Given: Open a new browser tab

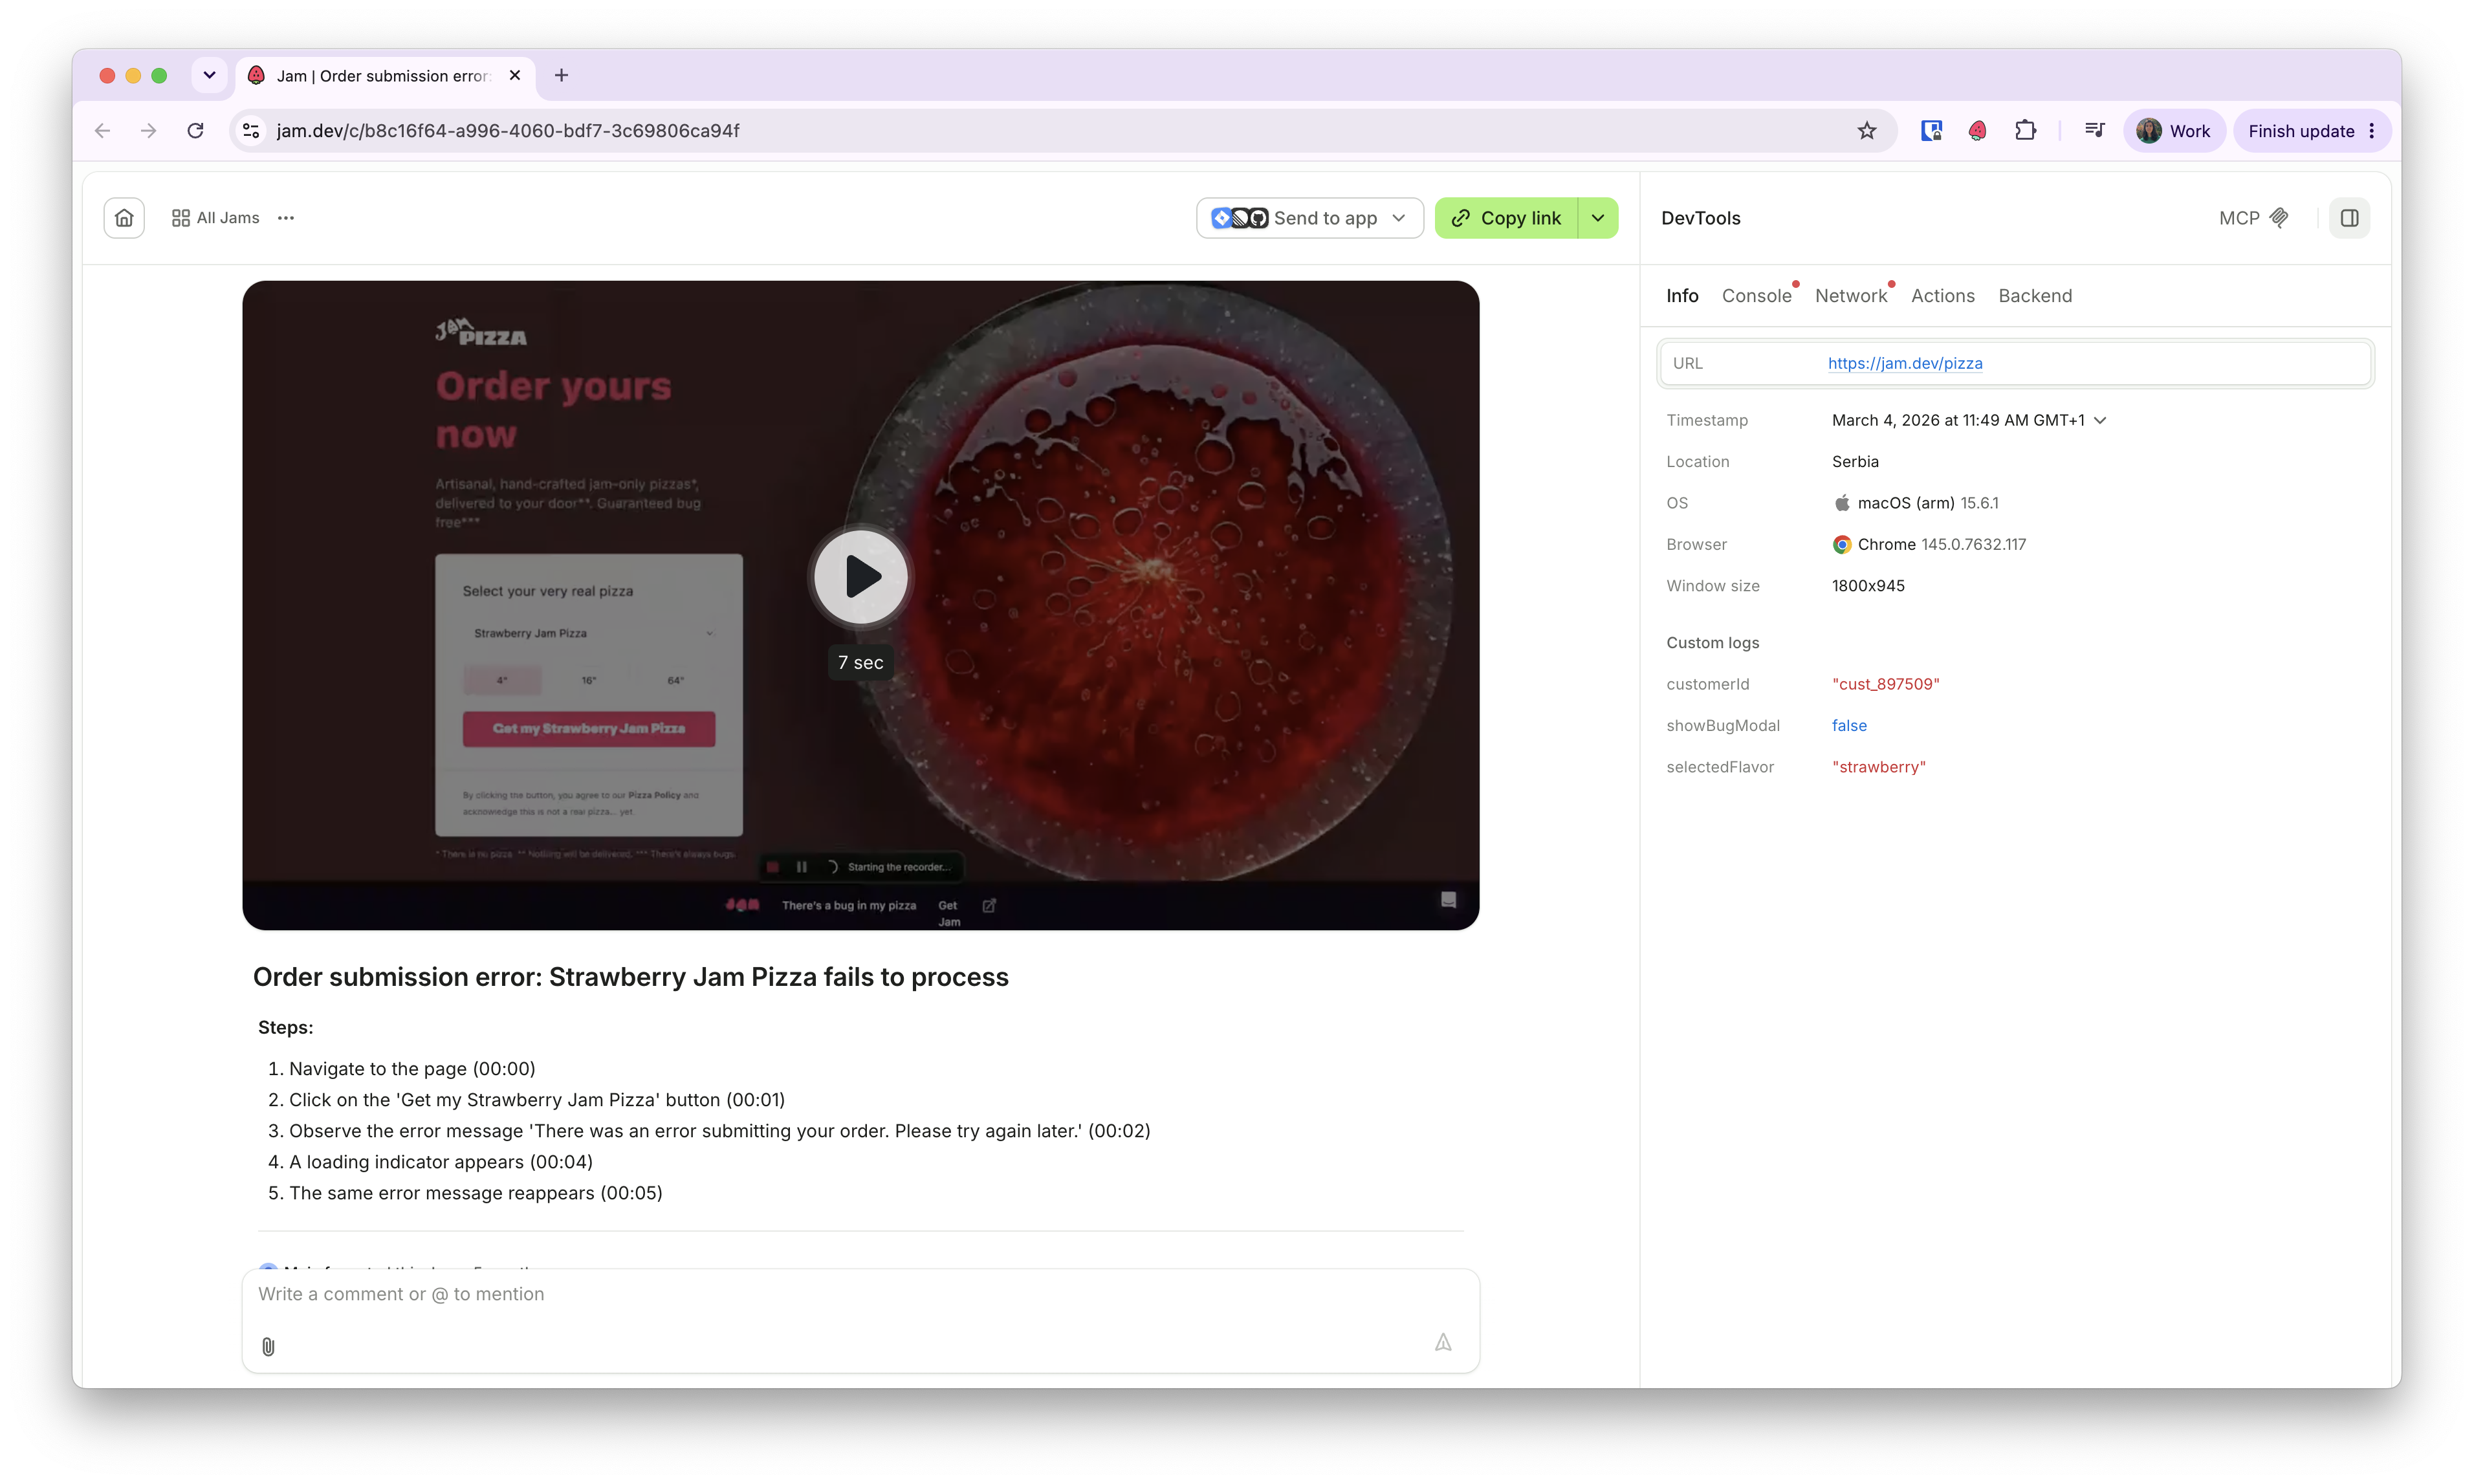Looking at the screenshot, I should coord(561,75).
